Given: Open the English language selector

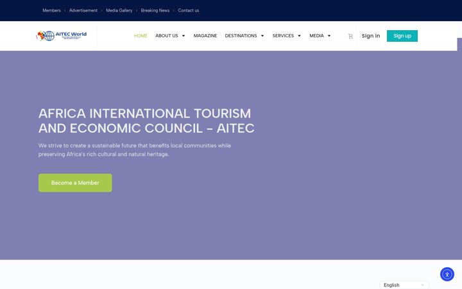Looking at the screenshot, I should click(404, 285).
